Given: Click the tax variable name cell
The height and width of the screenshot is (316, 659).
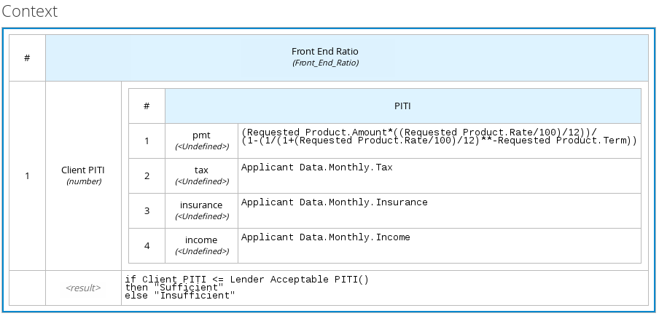Looking at the screenshot, I should click(201, 175).
